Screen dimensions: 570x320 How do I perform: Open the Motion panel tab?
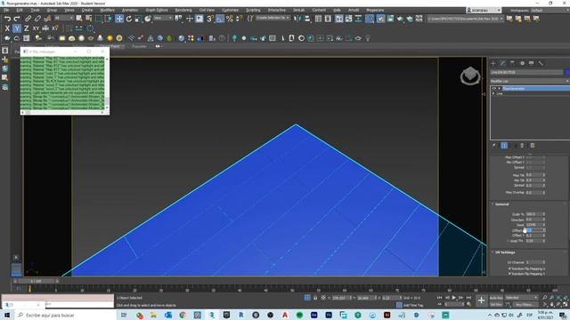tap(522, 63)
